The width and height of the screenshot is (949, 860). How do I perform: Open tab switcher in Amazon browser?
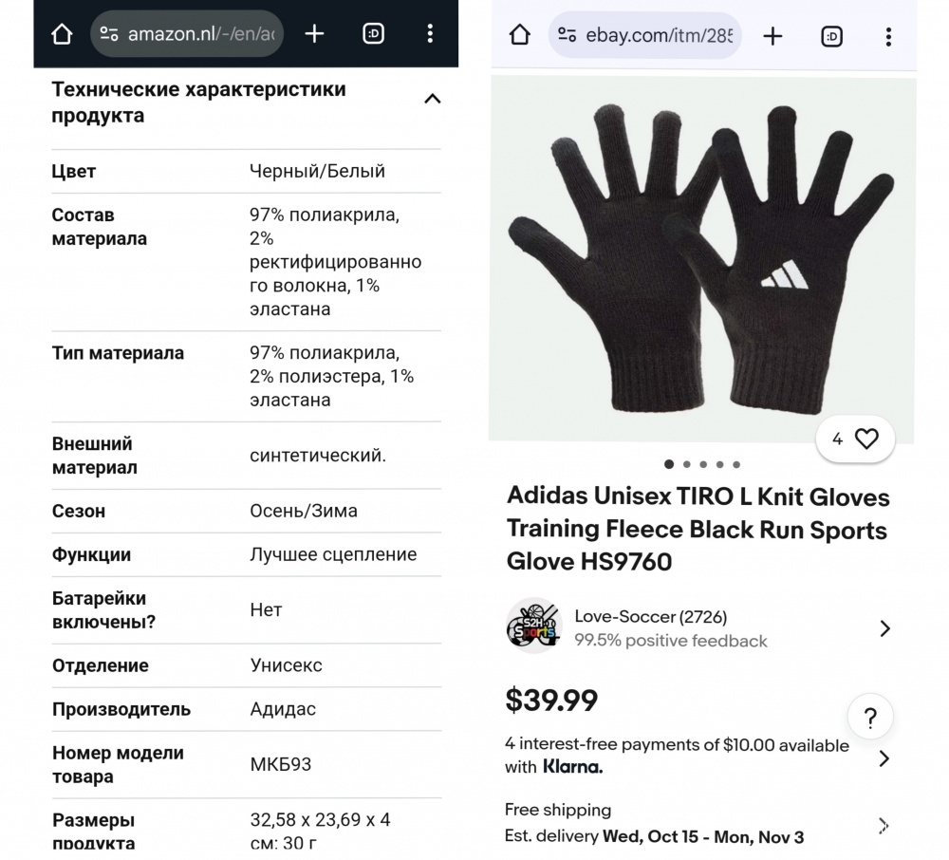373,34
